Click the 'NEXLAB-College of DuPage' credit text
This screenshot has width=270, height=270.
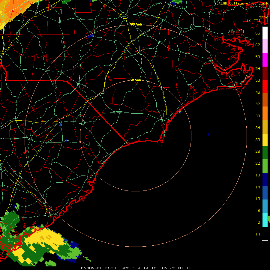tap(239, 3)
